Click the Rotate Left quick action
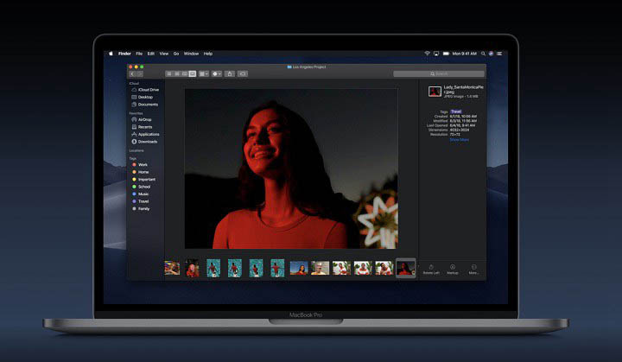The width and height of the screenshot is (622, 362). click(429, 269)
